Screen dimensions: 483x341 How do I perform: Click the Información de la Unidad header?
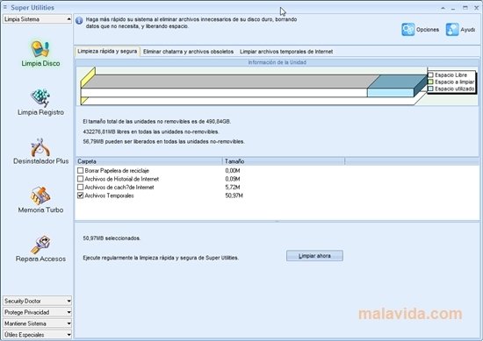(277, 62)
